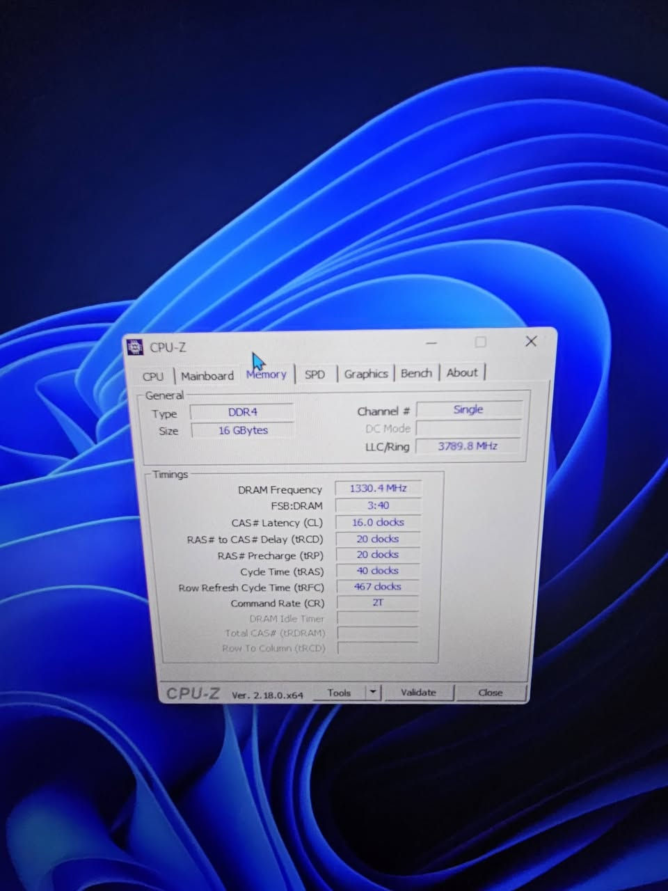Select the 16 GBytes Size field

pyautogui.click(x=243, y=430)
